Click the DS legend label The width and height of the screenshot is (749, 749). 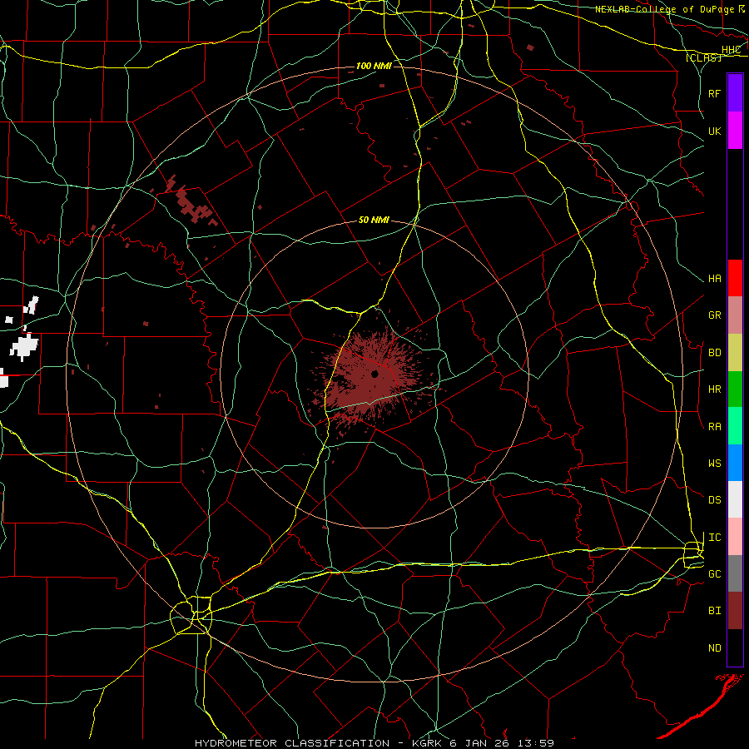(715, 500)
